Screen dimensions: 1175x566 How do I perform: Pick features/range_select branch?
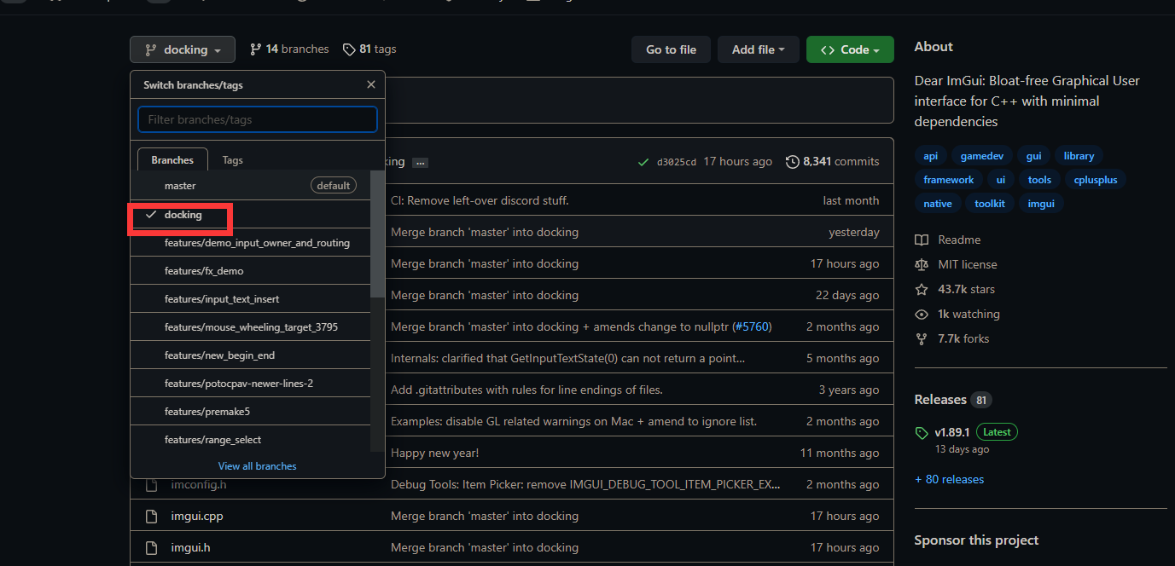(x=251, y=440)
